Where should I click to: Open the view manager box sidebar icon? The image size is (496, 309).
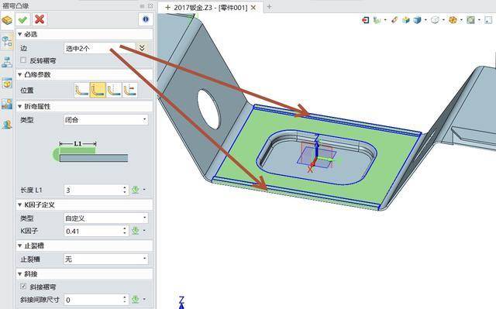[x=7, y=84]
